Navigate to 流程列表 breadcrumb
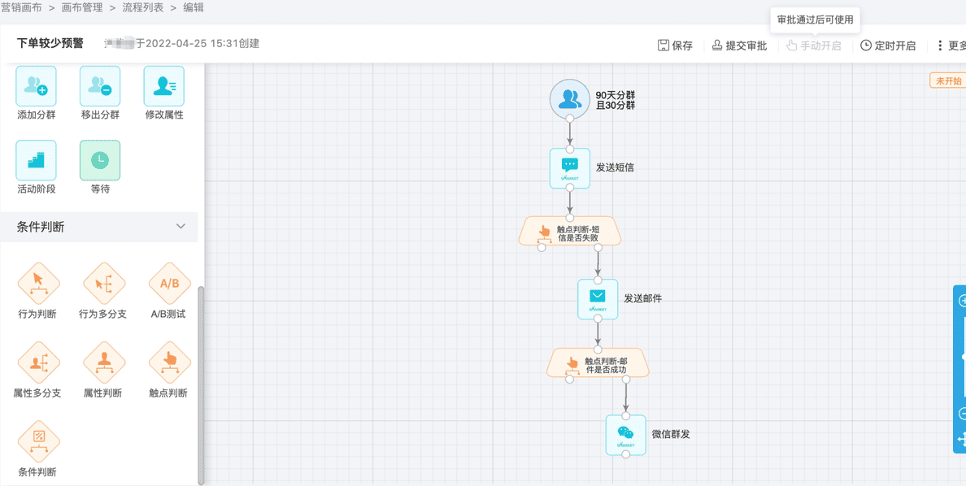966x486 pixels. pos(142,7)
